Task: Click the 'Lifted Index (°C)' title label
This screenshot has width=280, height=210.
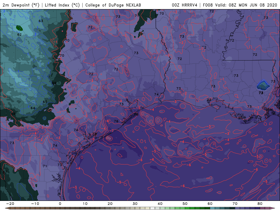Action: pyautogui.click(x=62, y=5)
